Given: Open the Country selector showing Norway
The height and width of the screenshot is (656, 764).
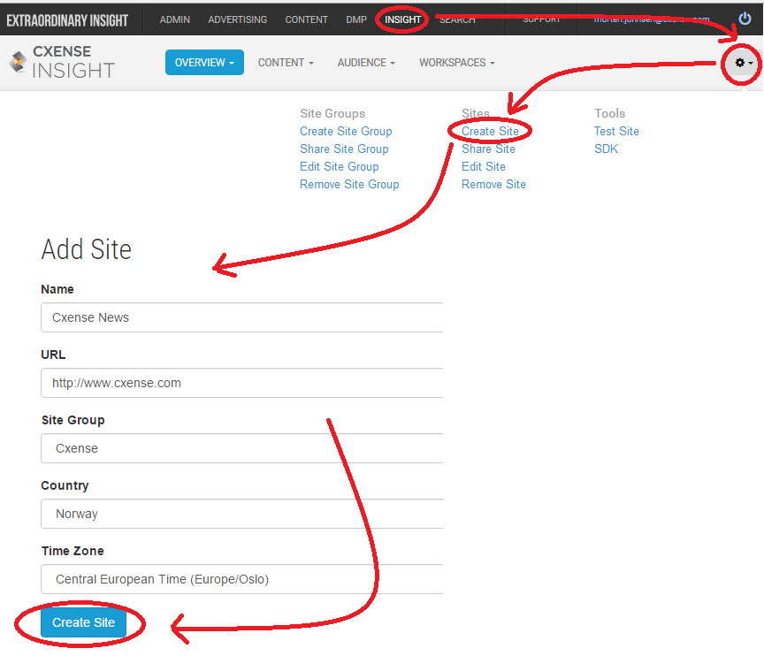Looking at the screenshot, I should [x=241, y=514].
